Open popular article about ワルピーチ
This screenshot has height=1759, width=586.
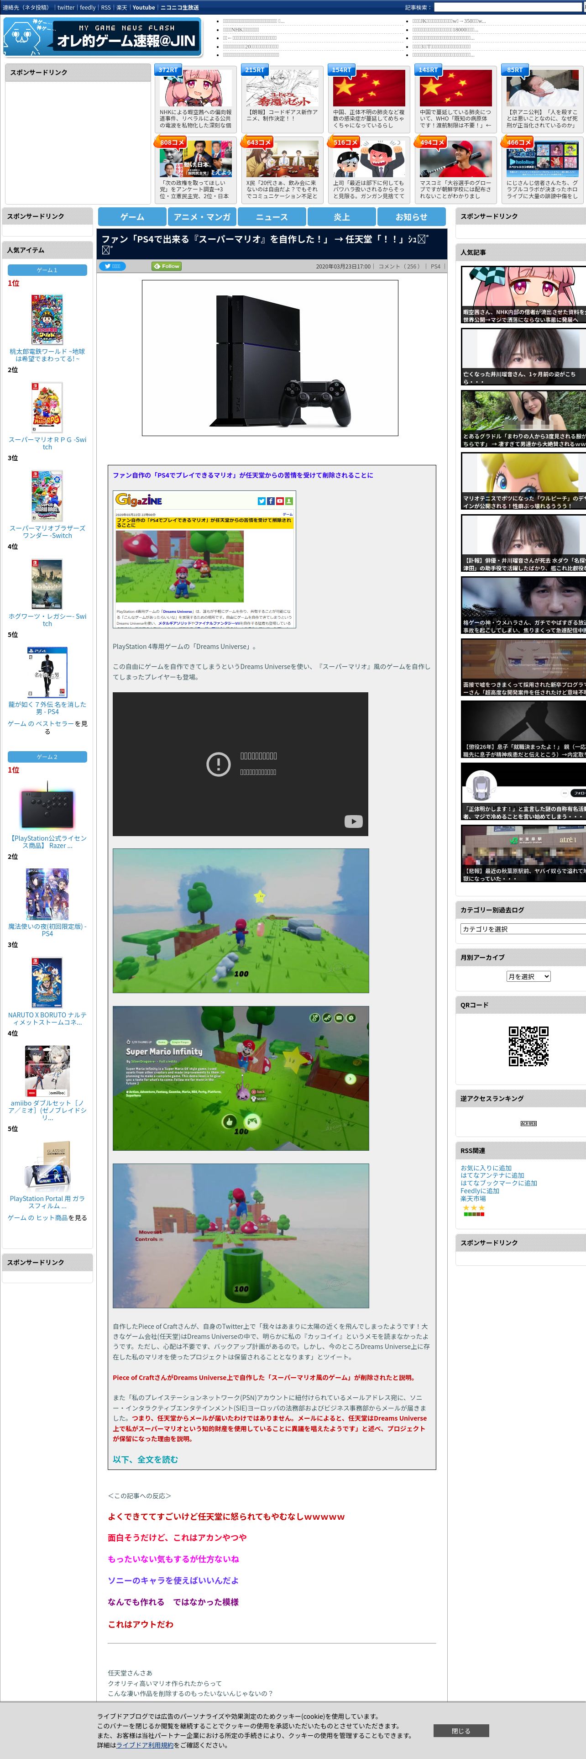coord(523,481)
